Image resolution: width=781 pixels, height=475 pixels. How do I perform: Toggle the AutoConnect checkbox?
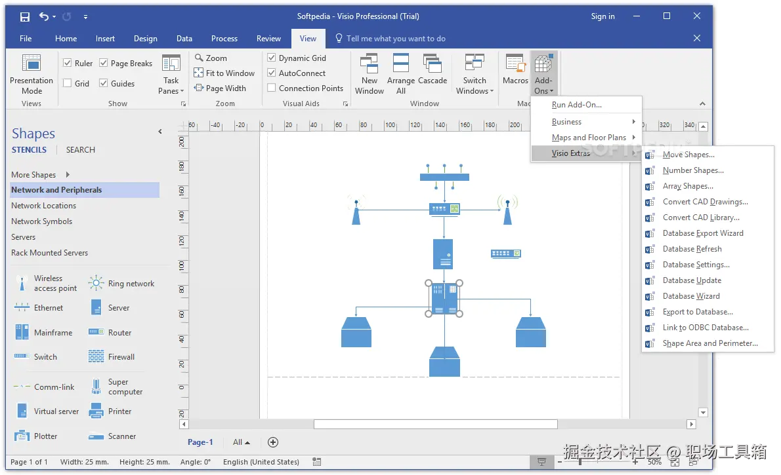(272, 73)
